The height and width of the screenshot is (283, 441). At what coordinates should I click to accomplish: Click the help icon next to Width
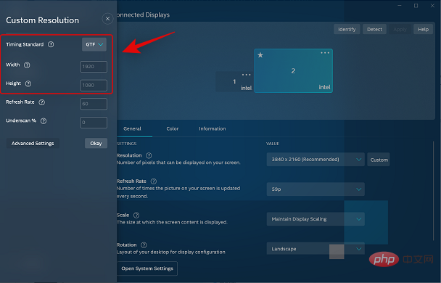tap(27, 65)
